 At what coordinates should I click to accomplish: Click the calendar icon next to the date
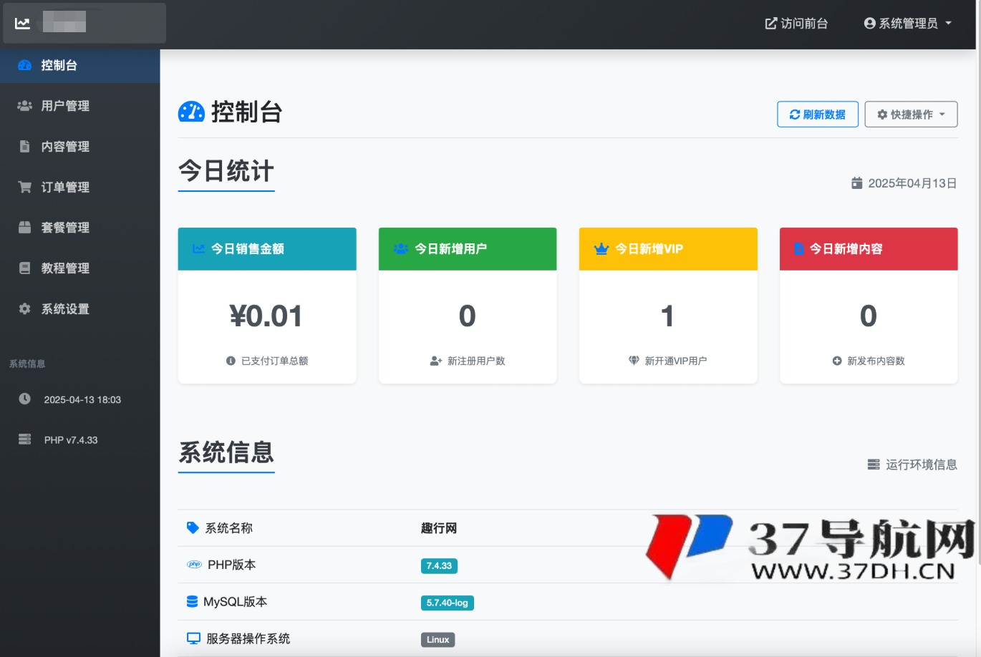pyautogui.click(x=856, y=182)
